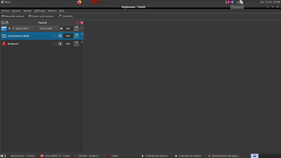Viewport: 281px width, 158px height.
Task: Open the Aide menu
Action: pos(62,11)
